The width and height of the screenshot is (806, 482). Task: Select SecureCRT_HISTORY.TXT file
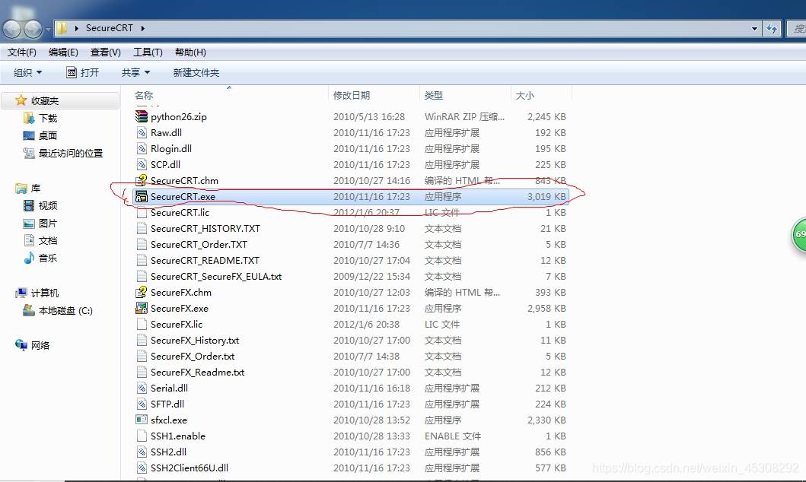(x=205, y=228)
